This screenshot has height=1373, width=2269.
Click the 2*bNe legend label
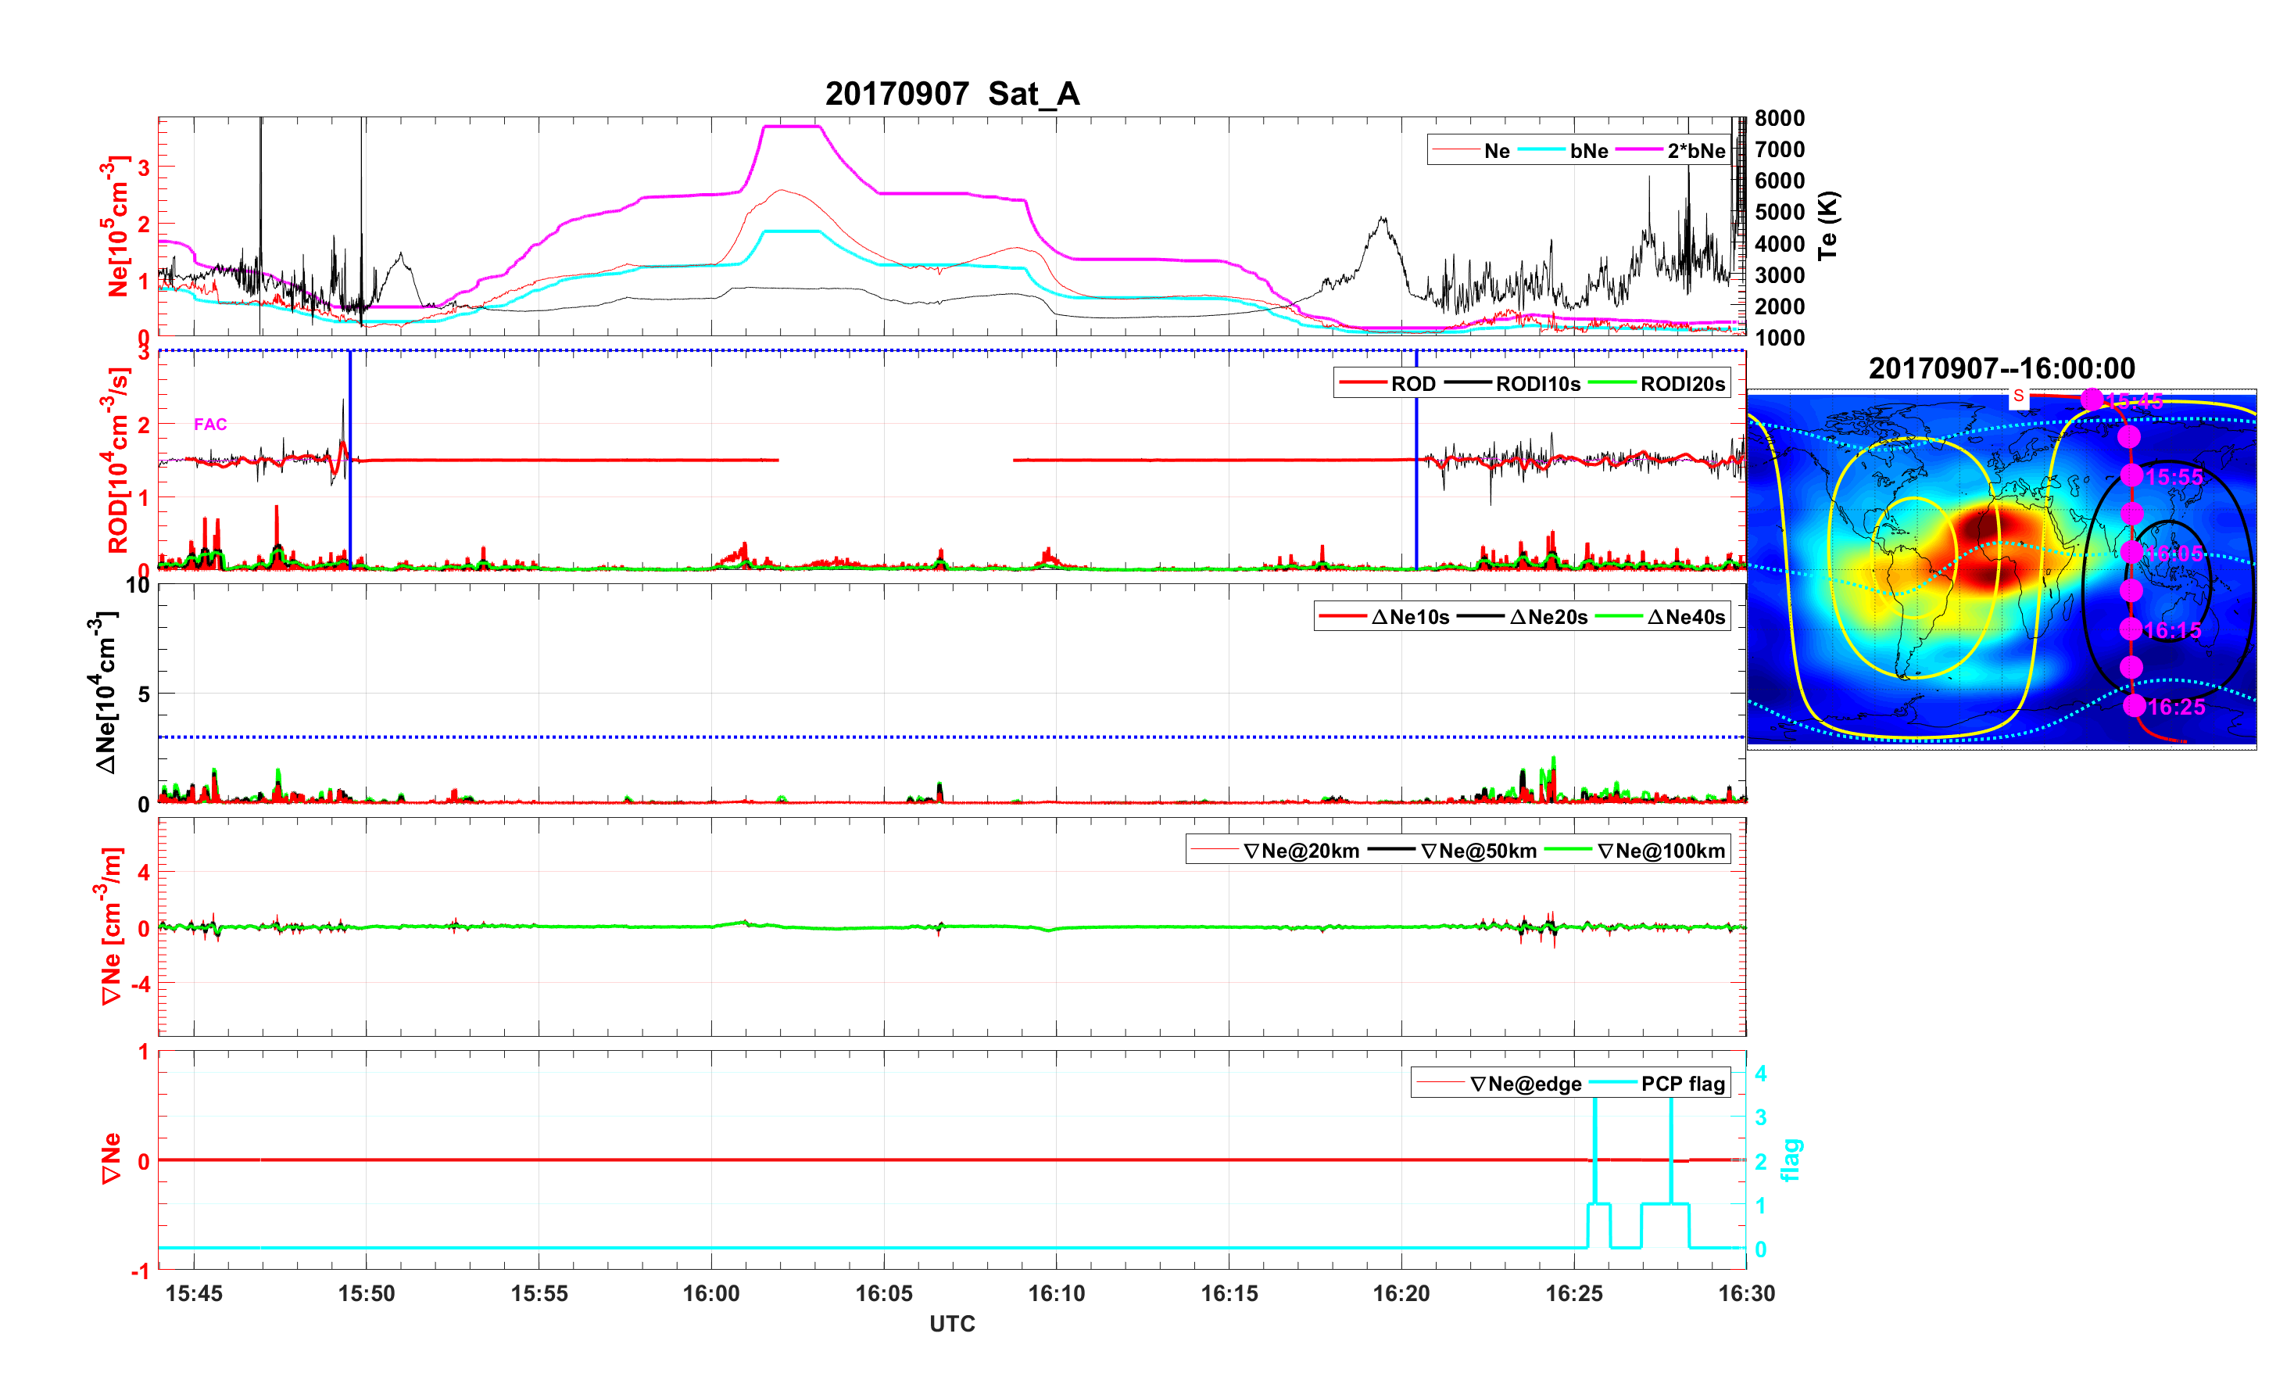(1695, 151)
